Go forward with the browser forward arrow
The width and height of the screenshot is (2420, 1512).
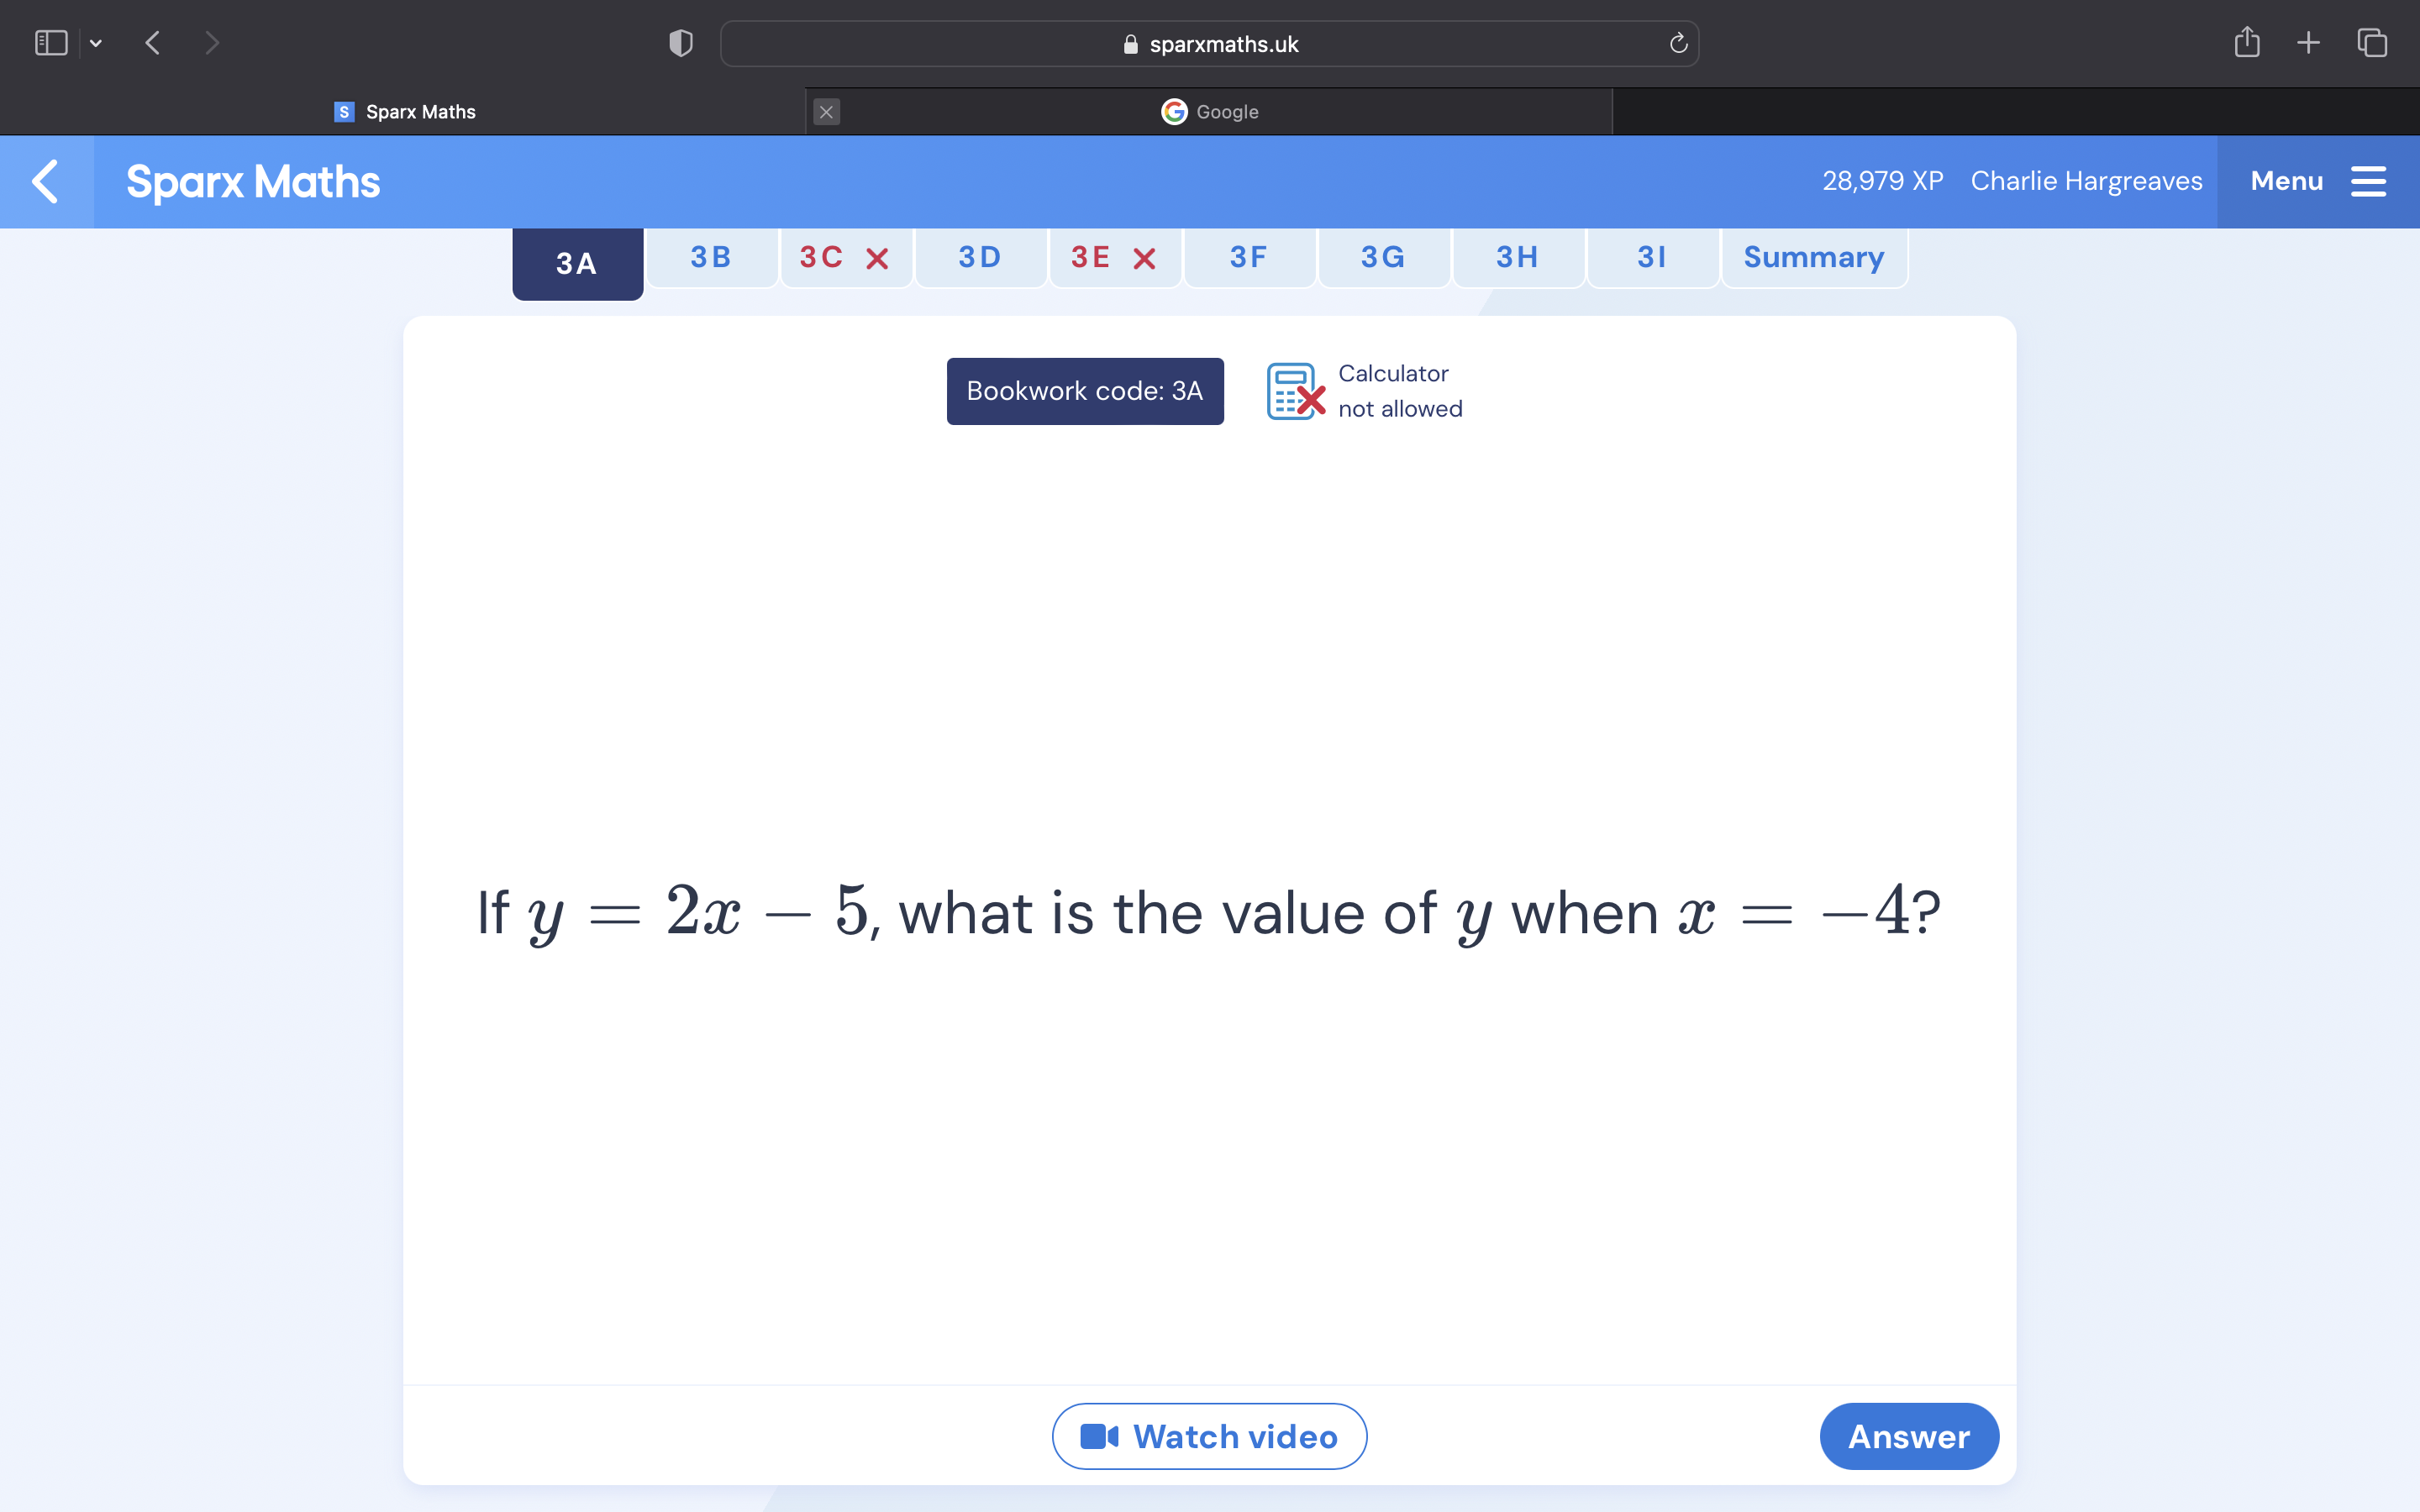(211, 43)
